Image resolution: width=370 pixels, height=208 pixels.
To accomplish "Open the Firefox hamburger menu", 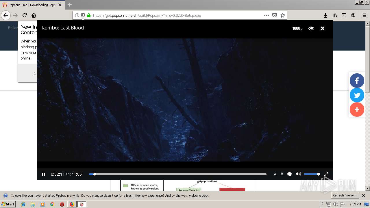I will (365, 15).
